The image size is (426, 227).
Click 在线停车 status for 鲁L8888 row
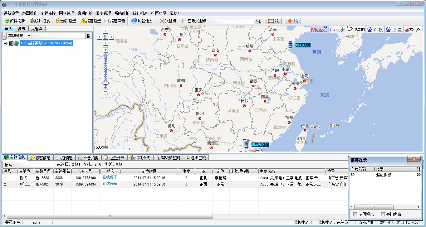click(x=110, y=177)
